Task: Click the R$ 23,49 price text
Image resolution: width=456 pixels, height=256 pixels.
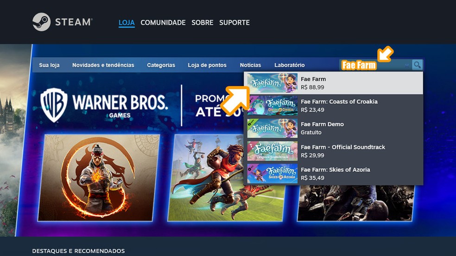Action: click(312, 110)
